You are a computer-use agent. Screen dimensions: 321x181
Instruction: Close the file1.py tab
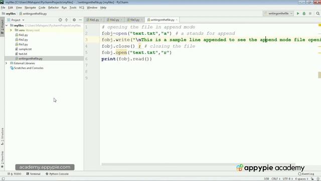tap(101, 20)
